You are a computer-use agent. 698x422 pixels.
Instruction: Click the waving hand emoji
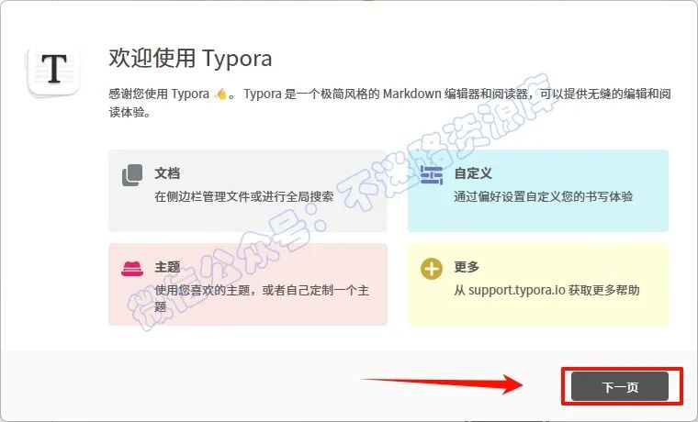click(220, 94)
